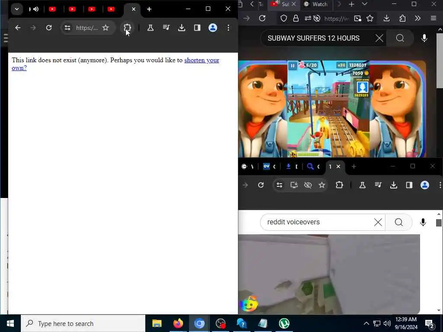The width and height of the screenshot is (443, 332).
Task: Click install app icon in lower Chrome address bar
Action: pyautogui.click(x=294, y=185)
